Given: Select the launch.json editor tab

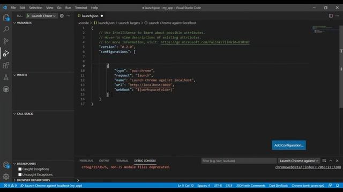Looking at the screenshot, I should 90,16.
